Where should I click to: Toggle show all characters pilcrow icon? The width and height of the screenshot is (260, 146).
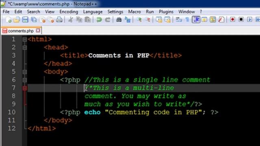pos(187,20)
